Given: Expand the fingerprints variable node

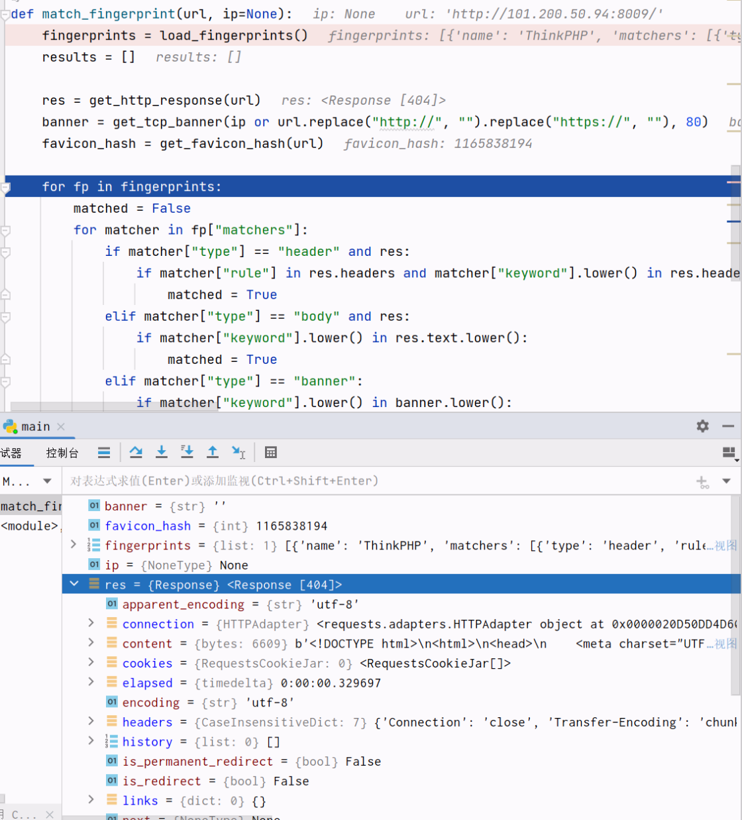Looking at the screenshot, I should pyautogui.click(x=74, y=545).
